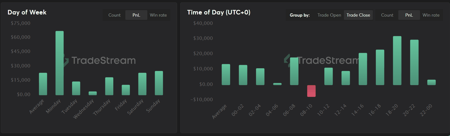
Task: Click the 20–22 time slot bar
Action: (x=414, y=62)
